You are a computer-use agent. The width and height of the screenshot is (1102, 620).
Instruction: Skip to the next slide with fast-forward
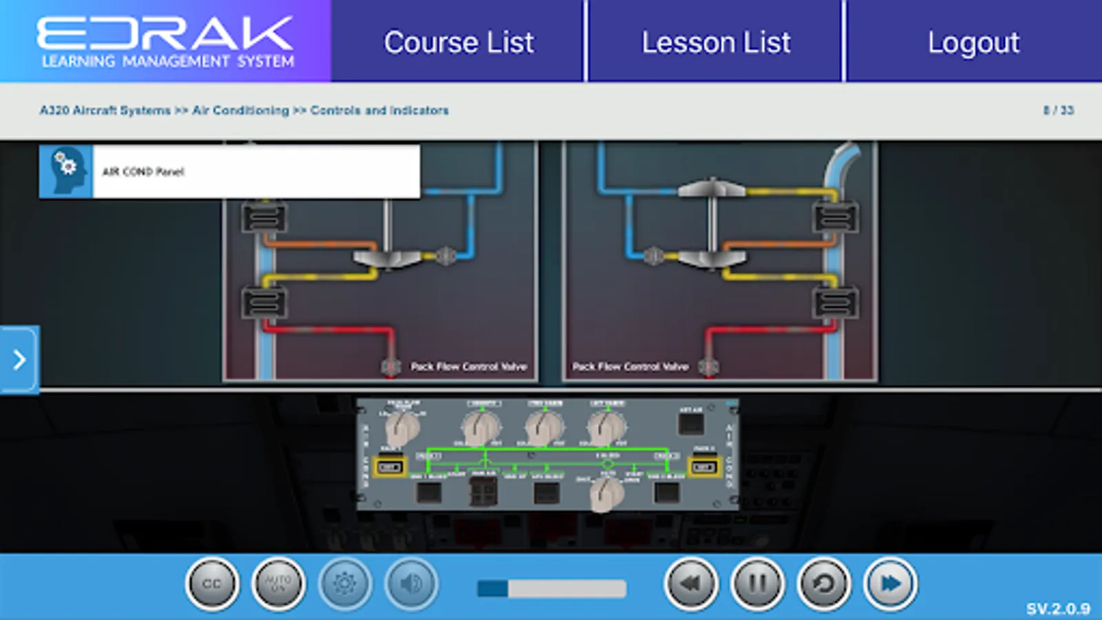[891, 584]
